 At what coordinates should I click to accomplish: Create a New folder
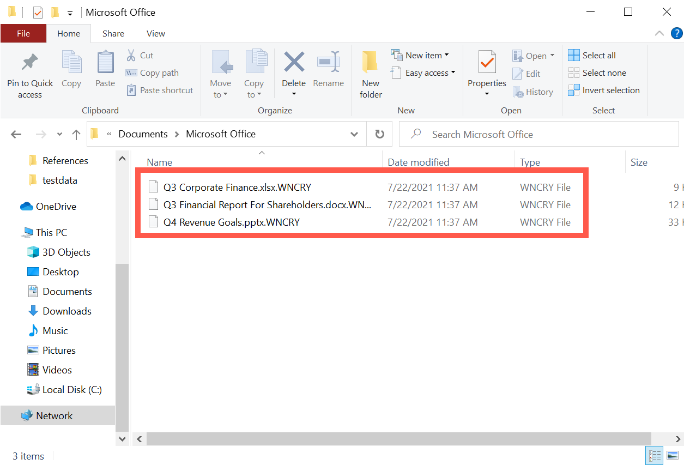[370, 74]
